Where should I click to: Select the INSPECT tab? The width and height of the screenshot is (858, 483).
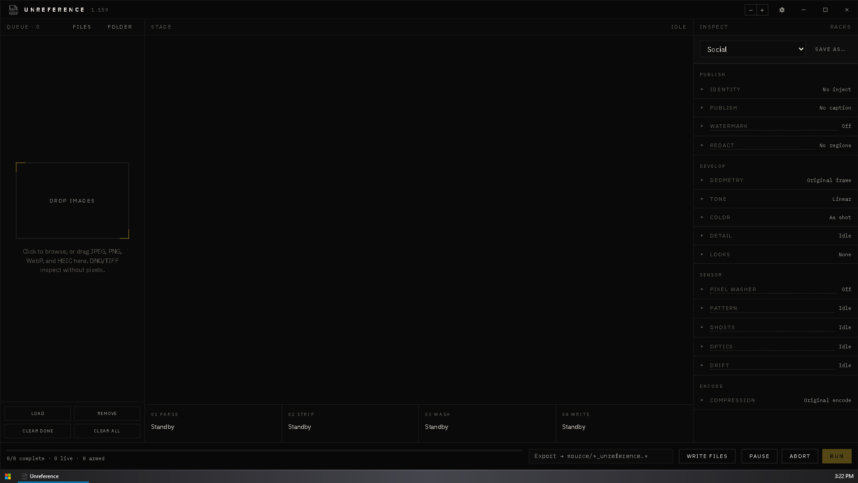pyautogui.click(x=714, y=27)
